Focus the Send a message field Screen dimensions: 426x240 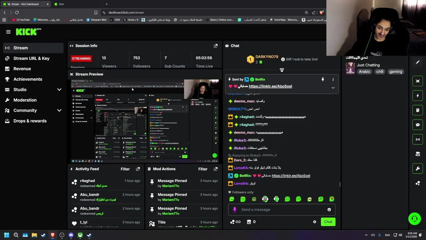point(282,210)
